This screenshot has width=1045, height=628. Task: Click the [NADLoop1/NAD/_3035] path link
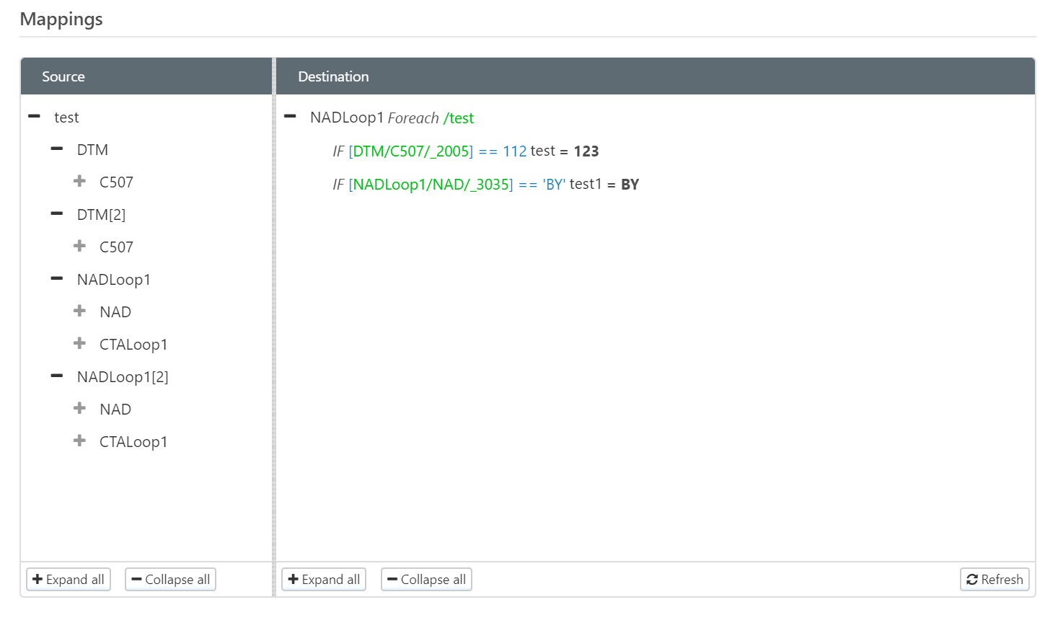[x=431, y=184]
